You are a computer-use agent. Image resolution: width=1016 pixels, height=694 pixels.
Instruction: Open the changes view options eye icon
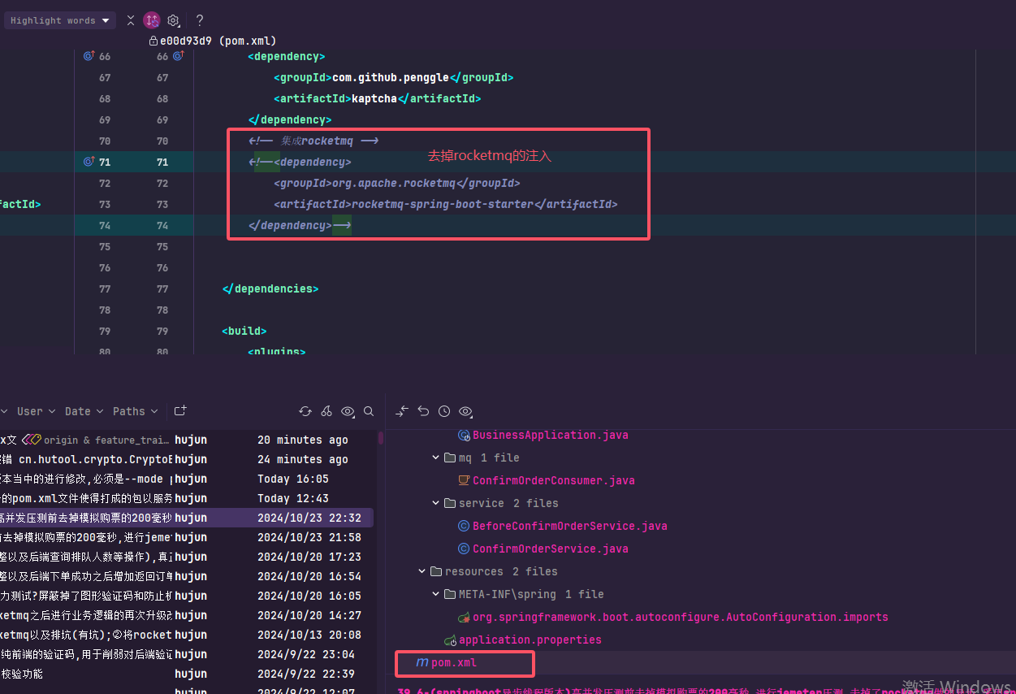pos(465,411)
